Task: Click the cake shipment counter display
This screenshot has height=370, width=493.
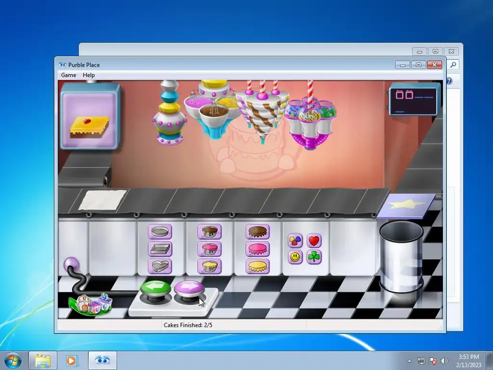Action: pos(414,100)
